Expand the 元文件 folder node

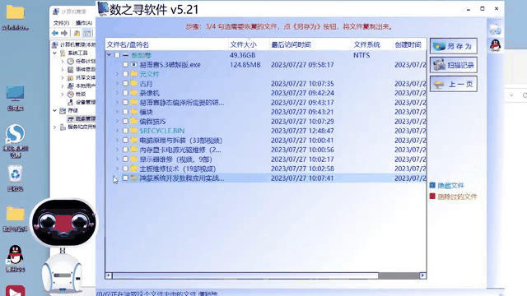tap(117, 74)
